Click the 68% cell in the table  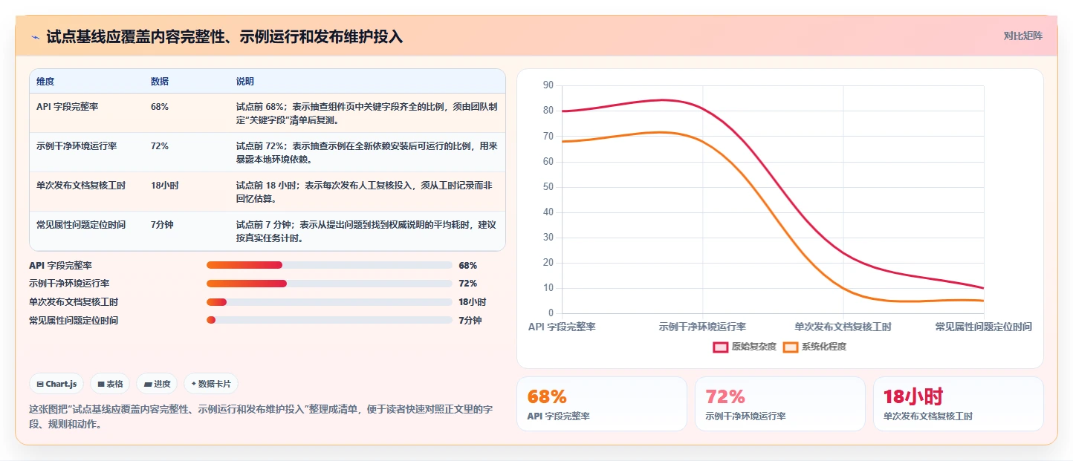(x=160, y=107)
